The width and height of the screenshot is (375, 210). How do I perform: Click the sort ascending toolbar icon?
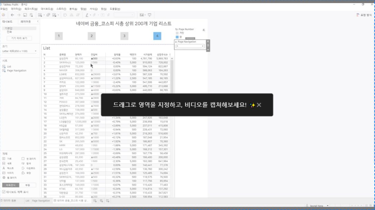point(71,15)
